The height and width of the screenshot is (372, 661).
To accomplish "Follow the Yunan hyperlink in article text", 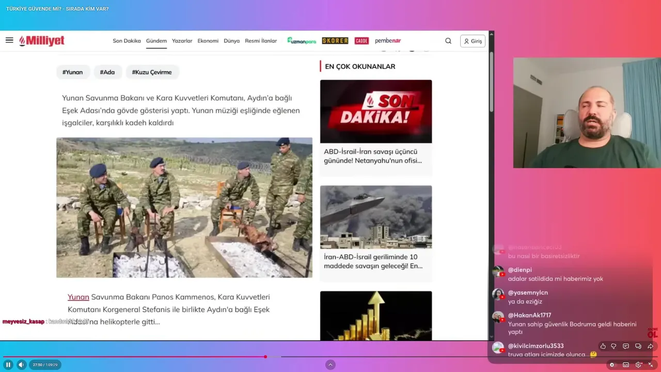I will pyautogui.click(x=78, y=297).
